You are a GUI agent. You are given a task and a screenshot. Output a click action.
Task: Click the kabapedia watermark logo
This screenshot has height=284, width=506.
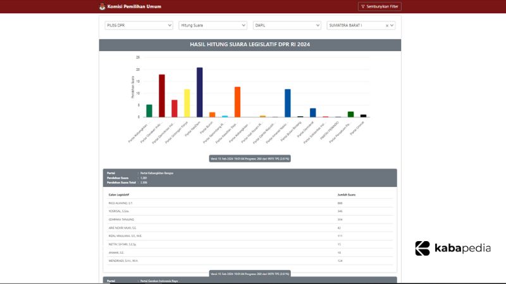453,248
